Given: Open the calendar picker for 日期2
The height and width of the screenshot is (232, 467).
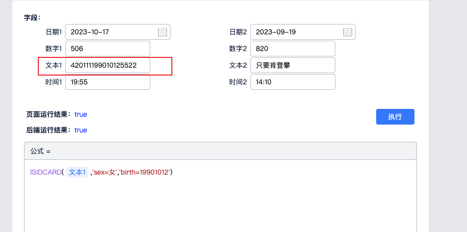Looking at the screenshot, I should 348,32.
